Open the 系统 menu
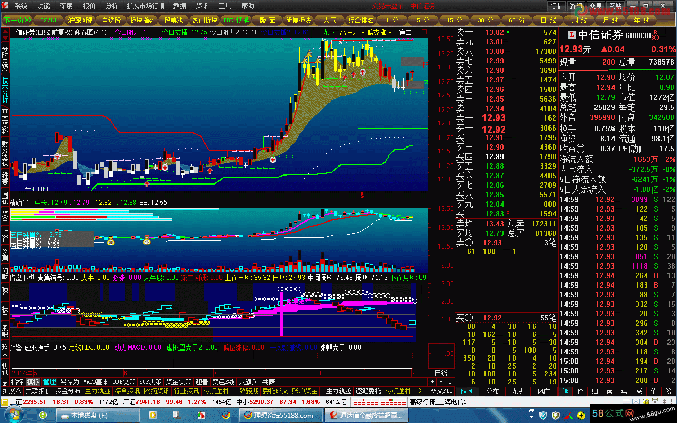Screen dimensions: 677x423 point(21,6)
